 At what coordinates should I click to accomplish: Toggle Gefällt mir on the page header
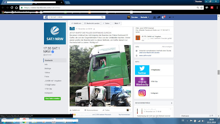[76, 23]
